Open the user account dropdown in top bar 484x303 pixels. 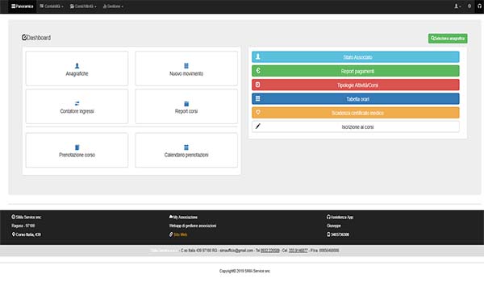click(x=457, y=6)
